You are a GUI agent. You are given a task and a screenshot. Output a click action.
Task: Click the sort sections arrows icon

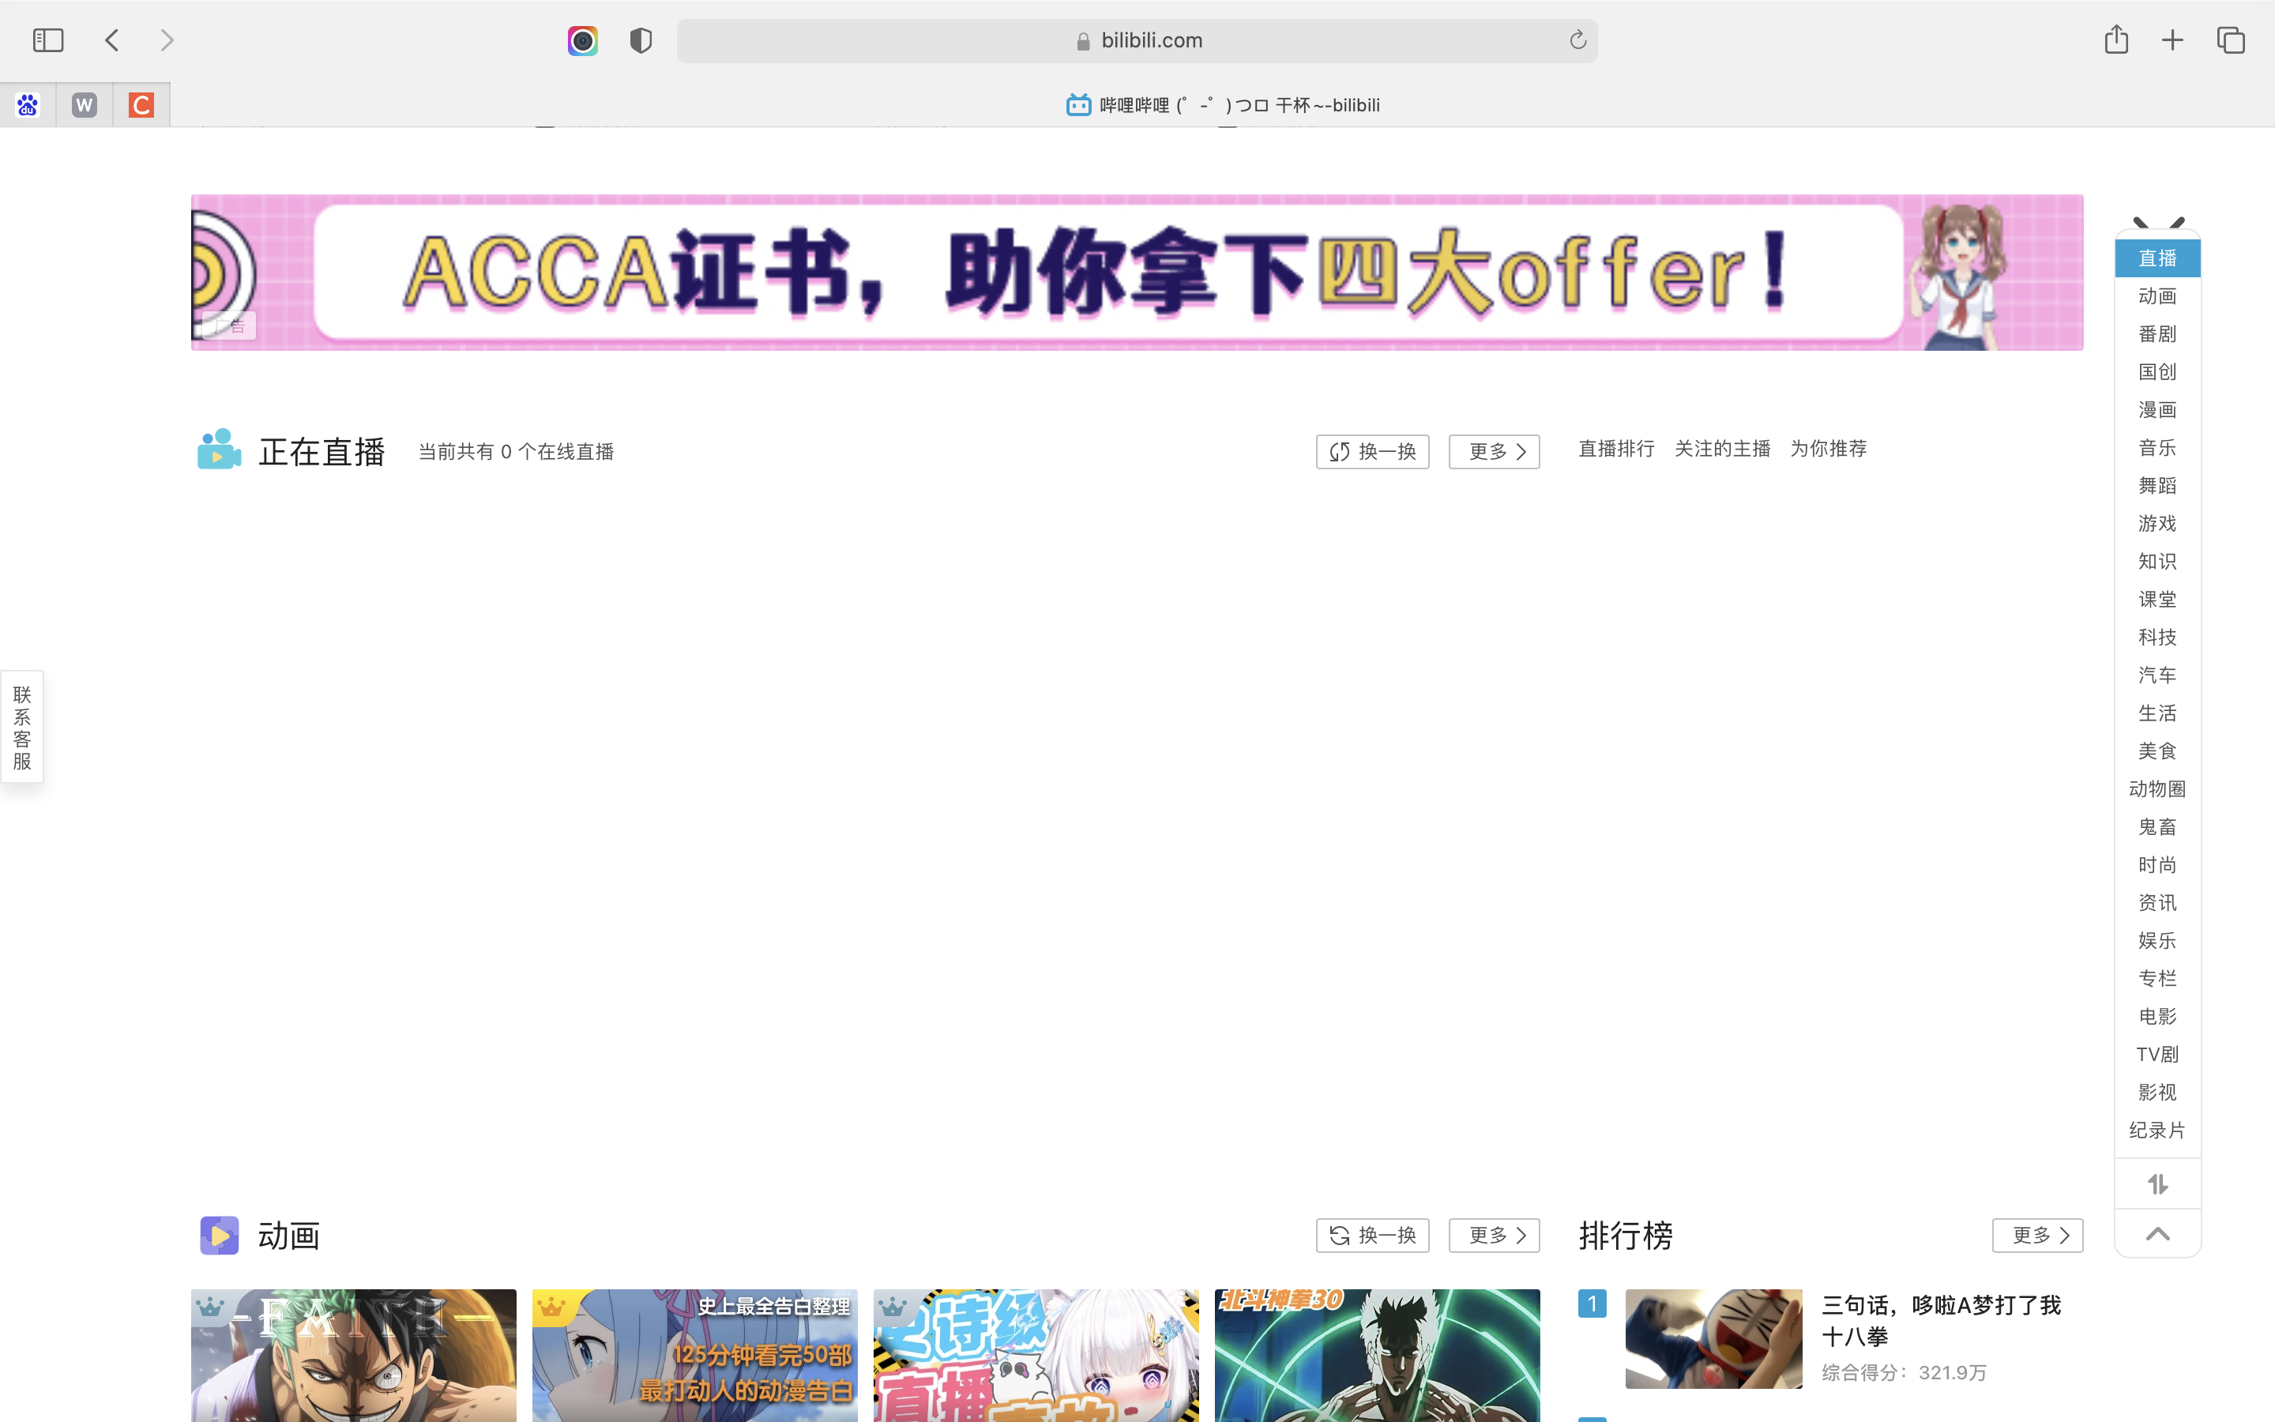pos(2157,1184)
